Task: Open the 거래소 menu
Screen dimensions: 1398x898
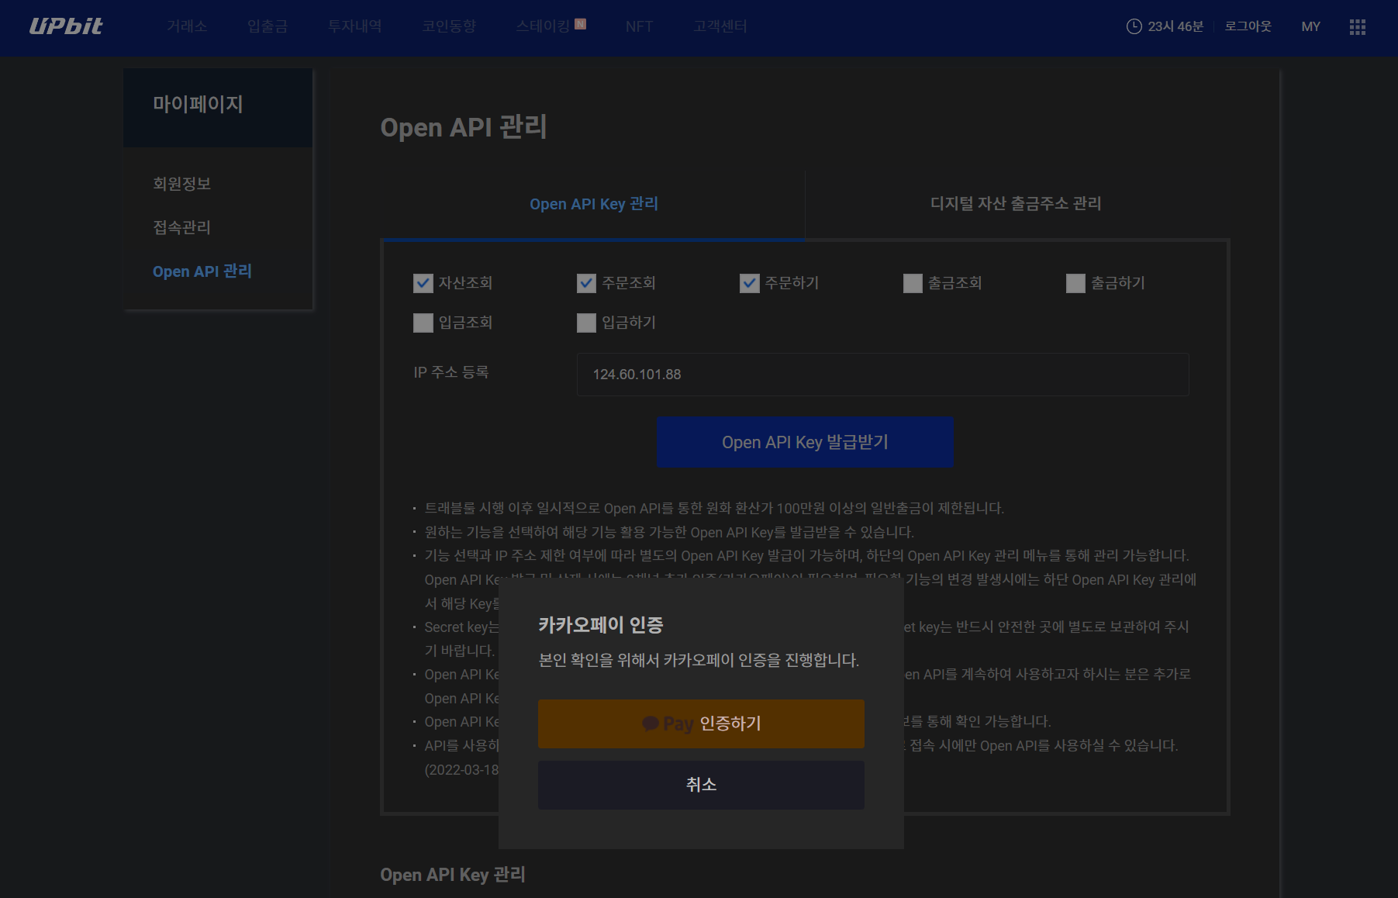Action: point(187,26)
